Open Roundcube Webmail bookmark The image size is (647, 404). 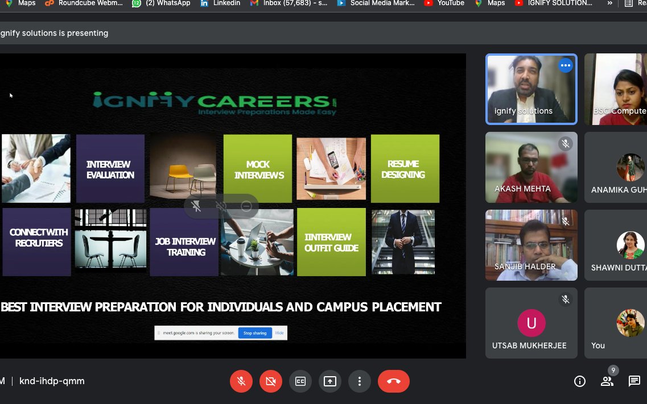pyautogui.click(x=84, y=3)
